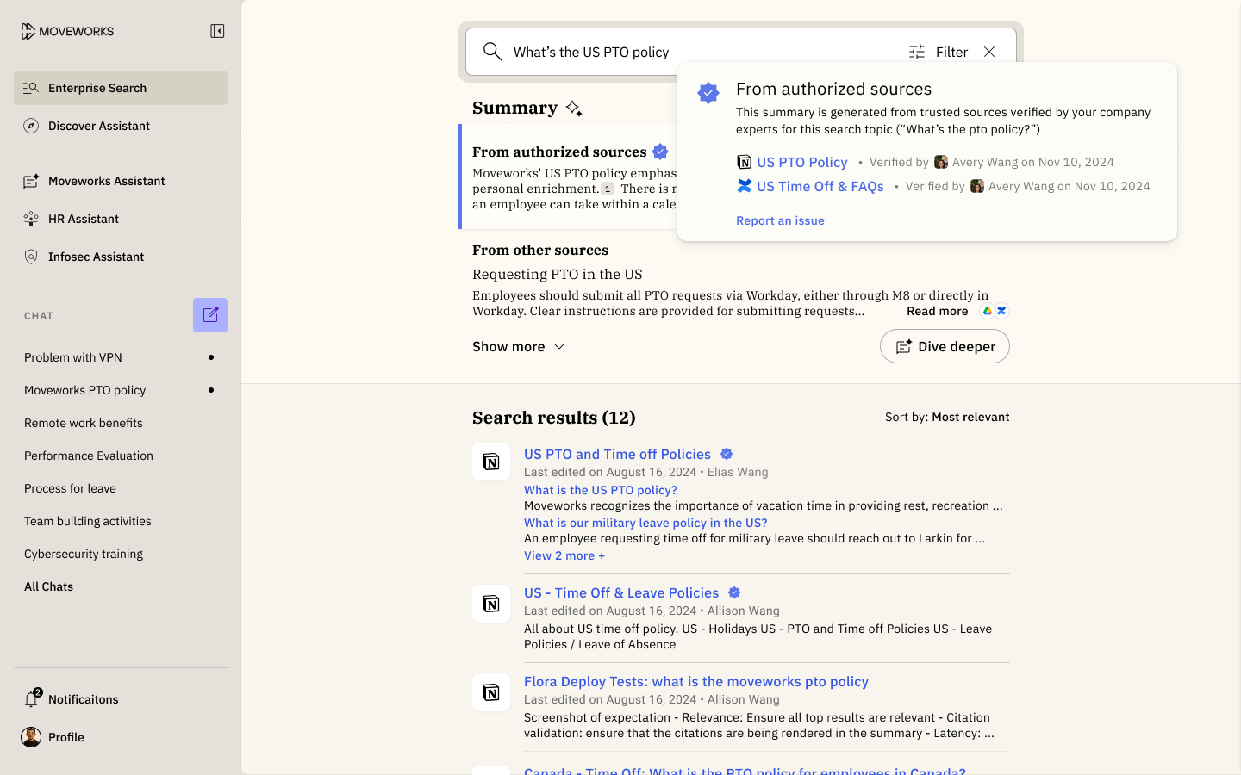Collapse the sidebar panel icon
The width and height of the screenshot is (1241, 775).
(x=217, y=31)
